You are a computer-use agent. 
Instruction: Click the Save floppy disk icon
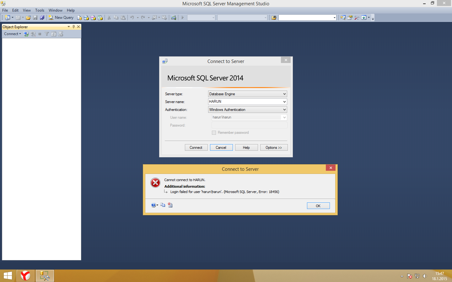point(35,18)
